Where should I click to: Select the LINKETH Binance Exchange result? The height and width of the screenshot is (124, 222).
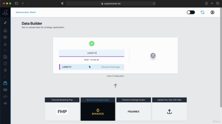[x=91, y=67]
